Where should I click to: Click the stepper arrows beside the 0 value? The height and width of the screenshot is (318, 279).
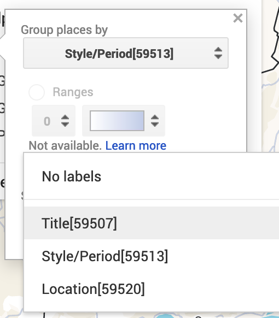click(x=65, y=121)
